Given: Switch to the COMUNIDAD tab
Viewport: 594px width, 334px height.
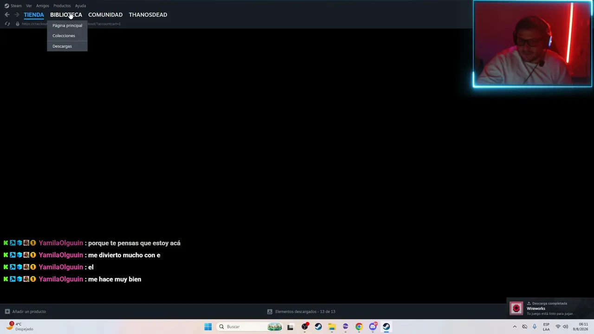Looking at the screenshot, I should 105,15.
